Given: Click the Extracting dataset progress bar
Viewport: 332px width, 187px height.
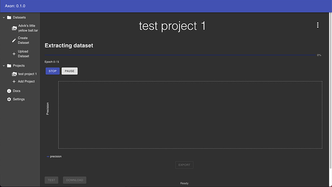Looking at the screenshot, I should click(x=180, y=55).
